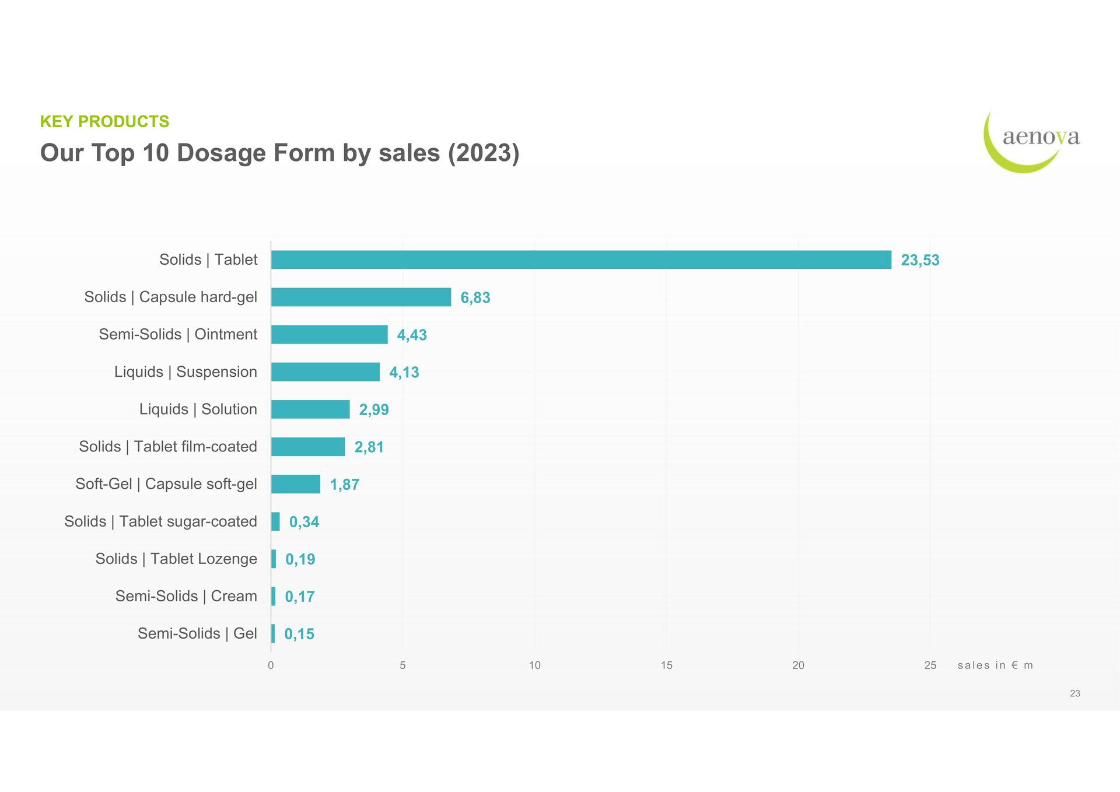Select the Capsule soft-gel bar
Image resolution: width=1120 pixels, height=792 pixels.
pos(296,484)
